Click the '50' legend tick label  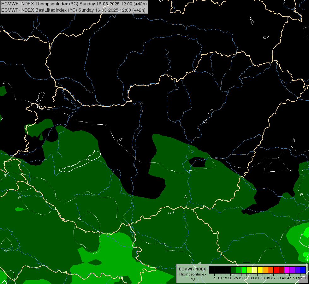click(x=295, y=278)
